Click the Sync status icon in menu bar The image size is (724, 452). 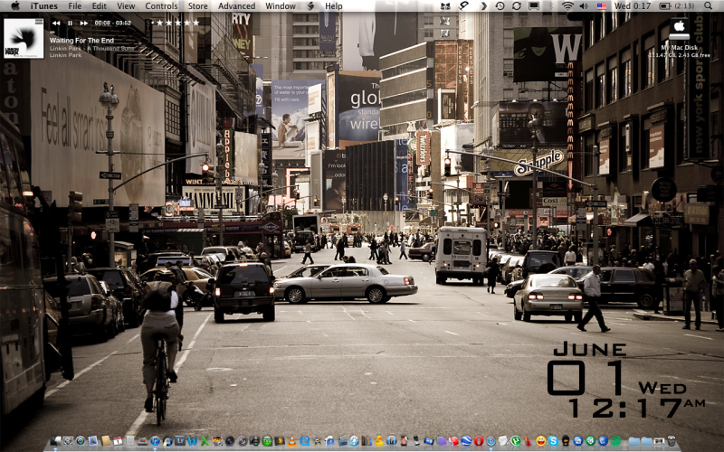click(x=517, y=5)
